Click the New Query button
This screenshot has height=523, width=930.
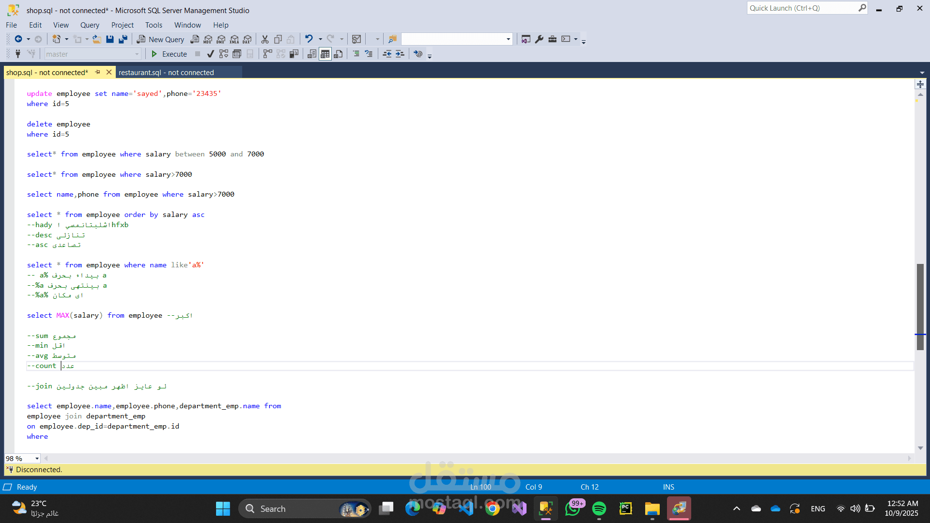[161, 39]
